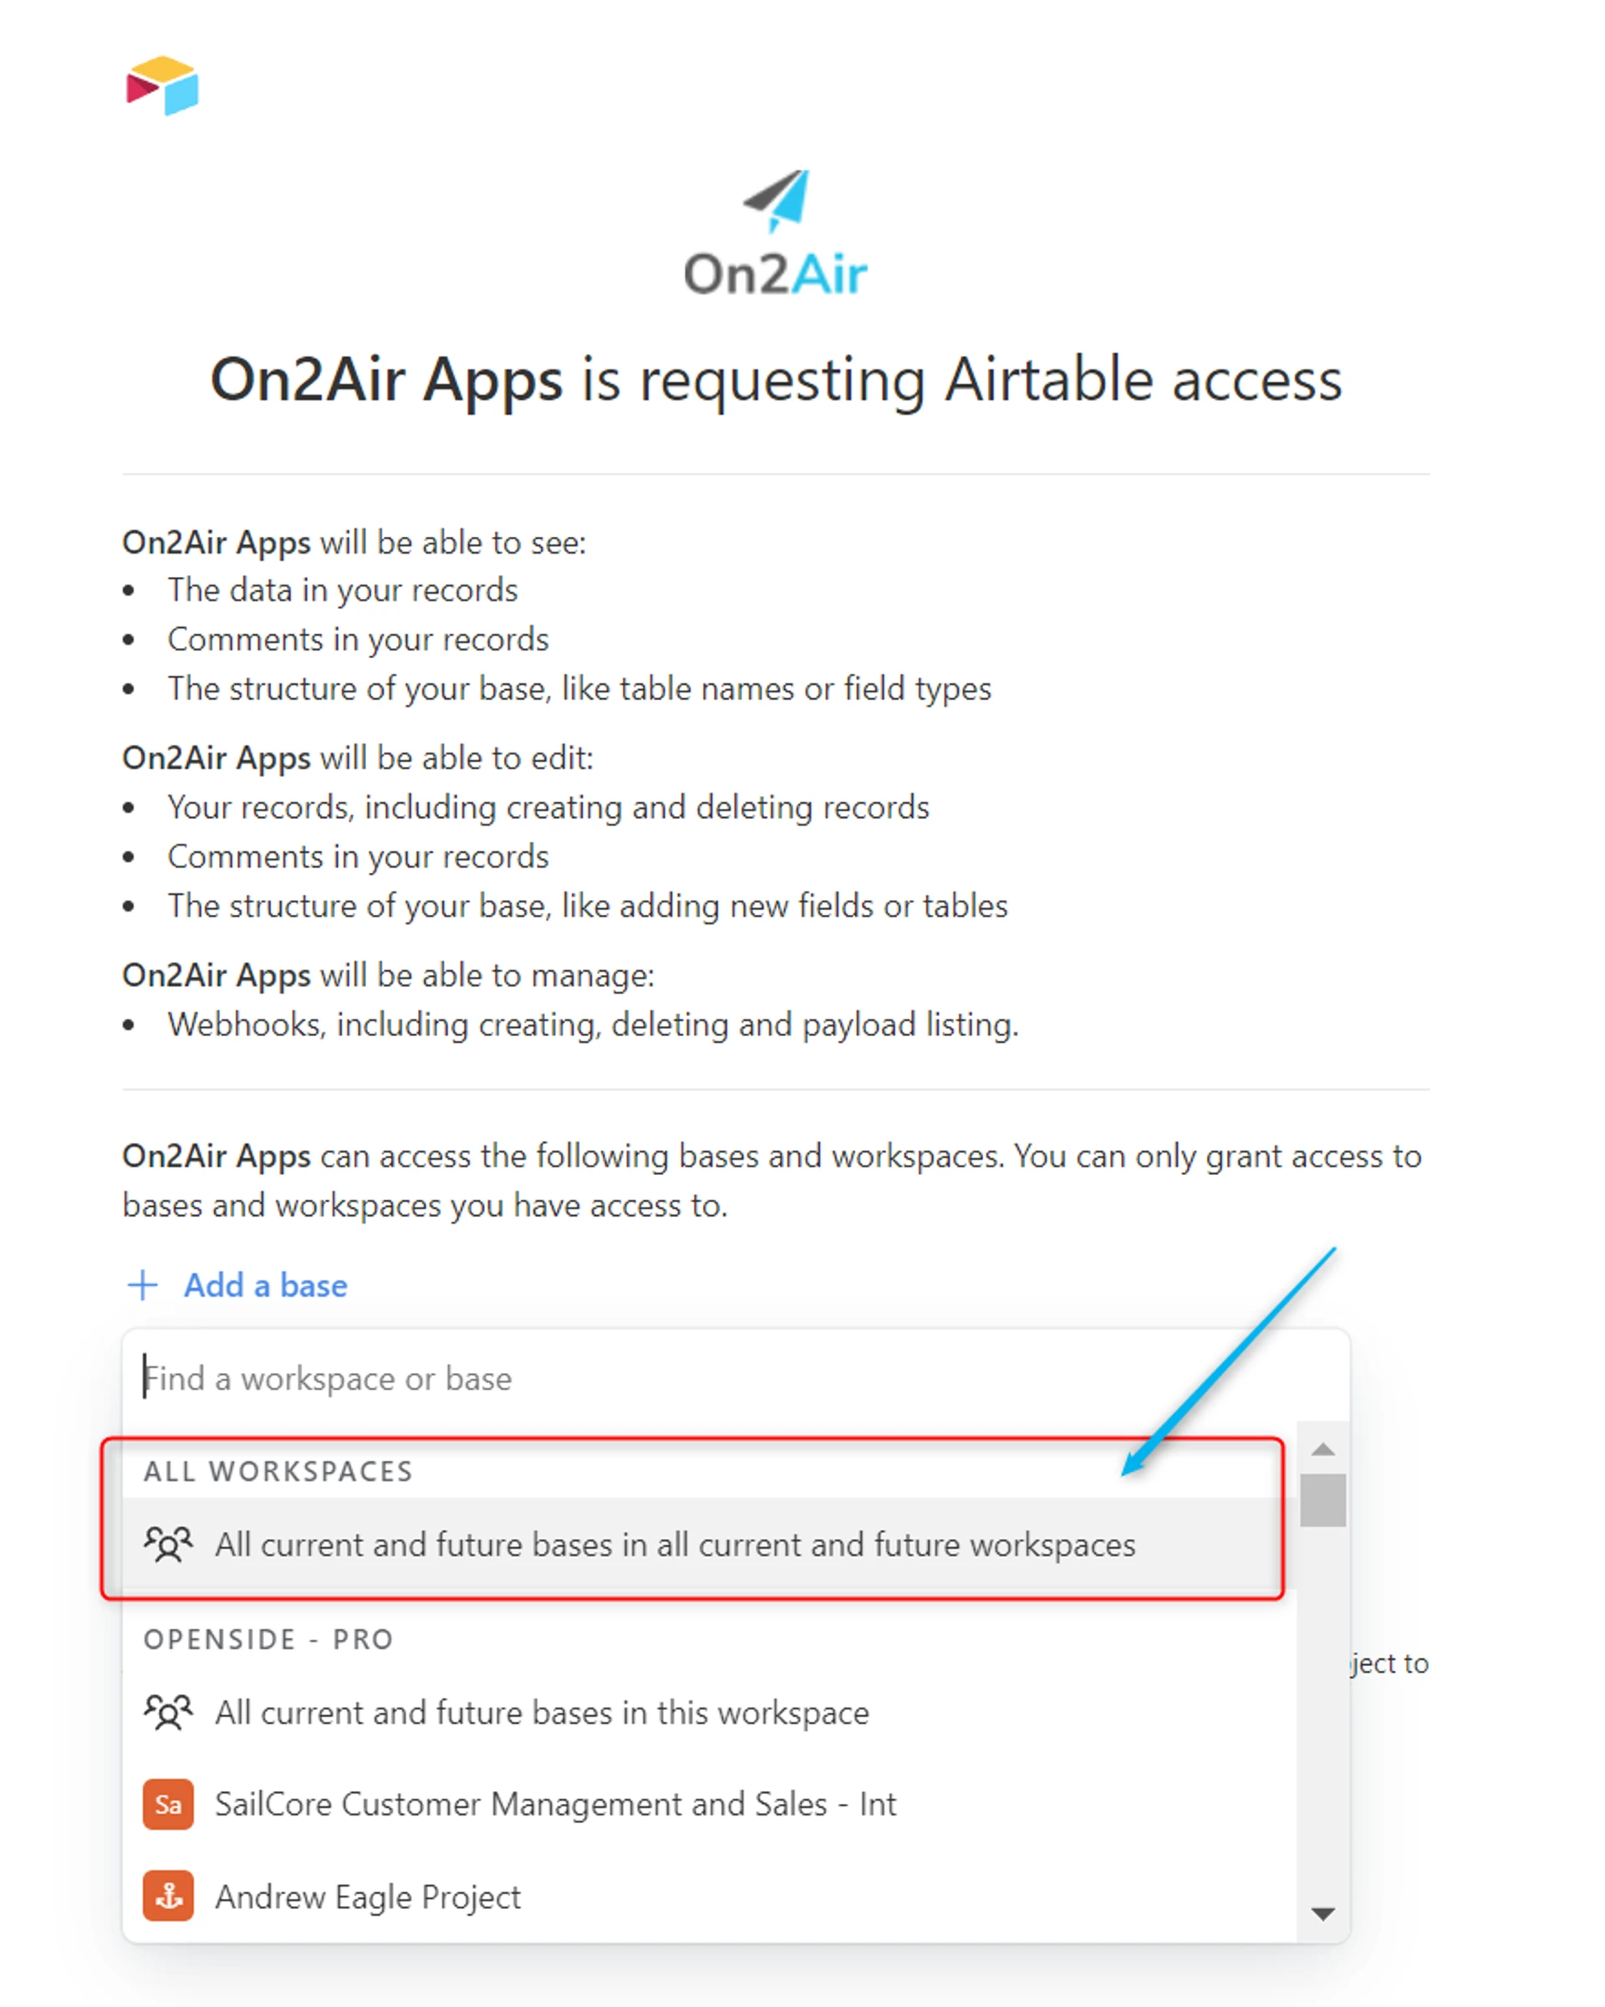This screenshot has width=1605, height=2007.
Task: Click the people icon under All Workspaces
Action: pos(168,1545)
